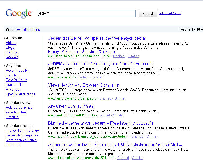Open 'Viewable with Any Browser: Campaign' result
The image size is (203, 163).
[84, 85]
